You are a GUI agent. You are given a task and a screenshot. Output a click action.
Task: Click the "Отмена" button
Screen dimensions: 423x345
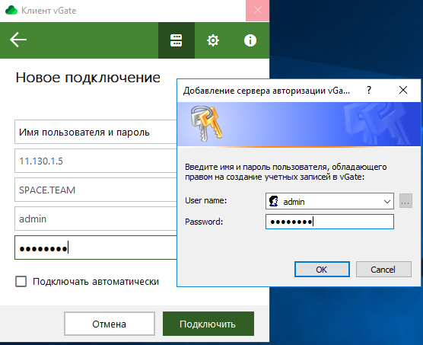click(x=110, y=324)
